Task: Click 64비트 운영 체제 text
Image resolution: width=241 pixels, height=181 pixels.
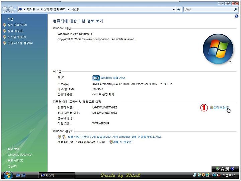Action: click(103, 94)
